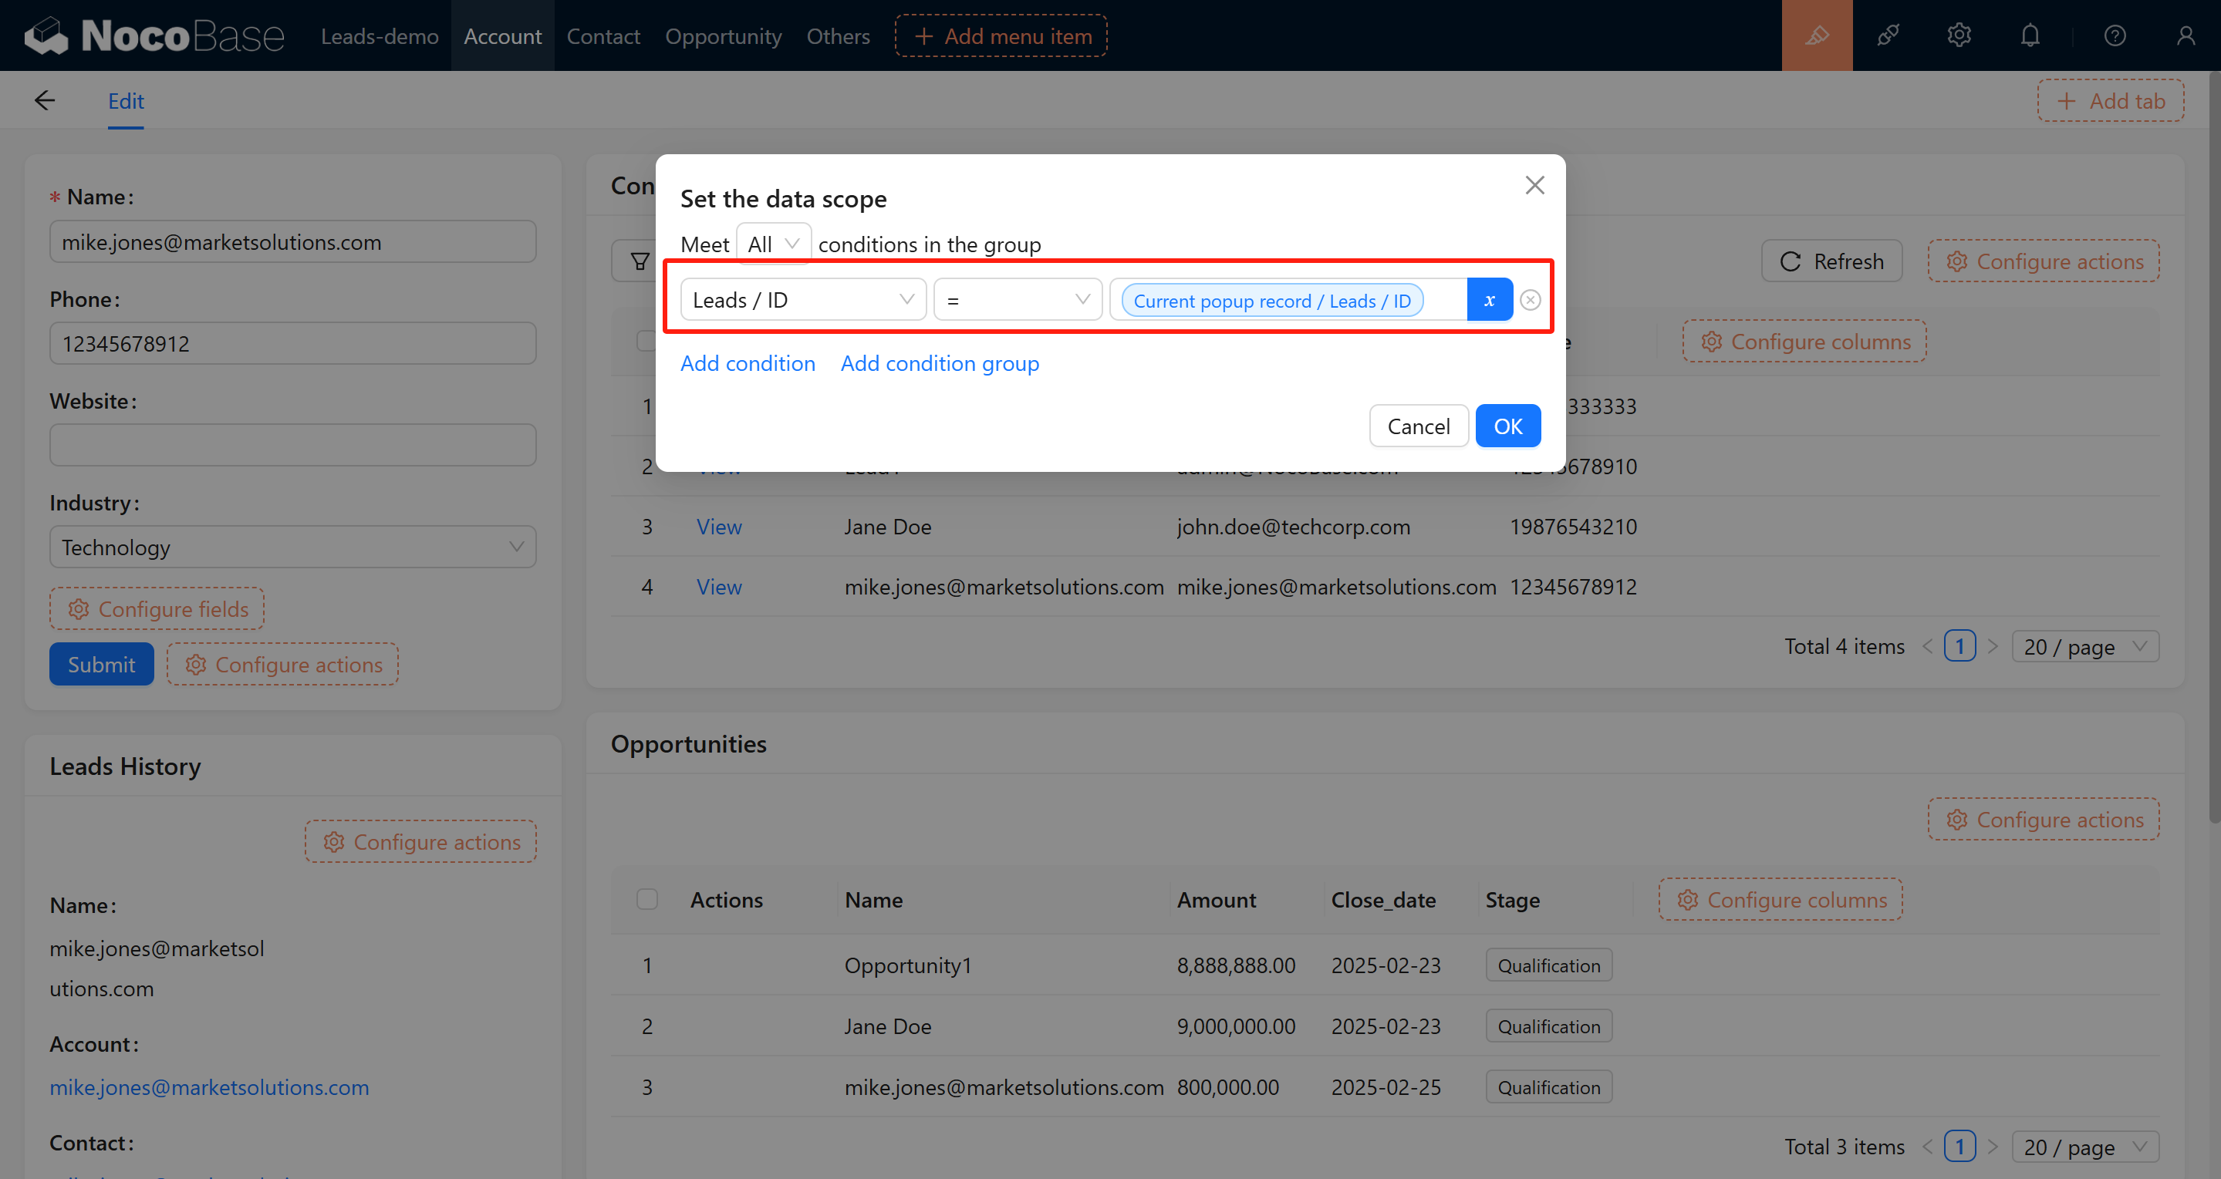2221x1179 pixels.
Task: Toggle the Opportunities select-all checkbox
Action: pos(646,899)
